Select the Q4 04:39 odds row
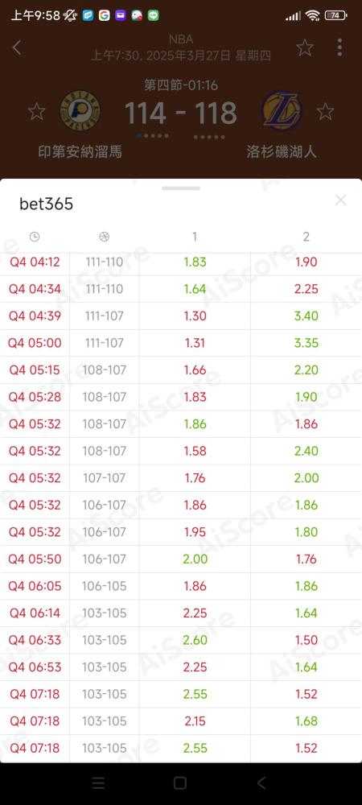The height and width of the screenshot is (805, 362). 181,316
